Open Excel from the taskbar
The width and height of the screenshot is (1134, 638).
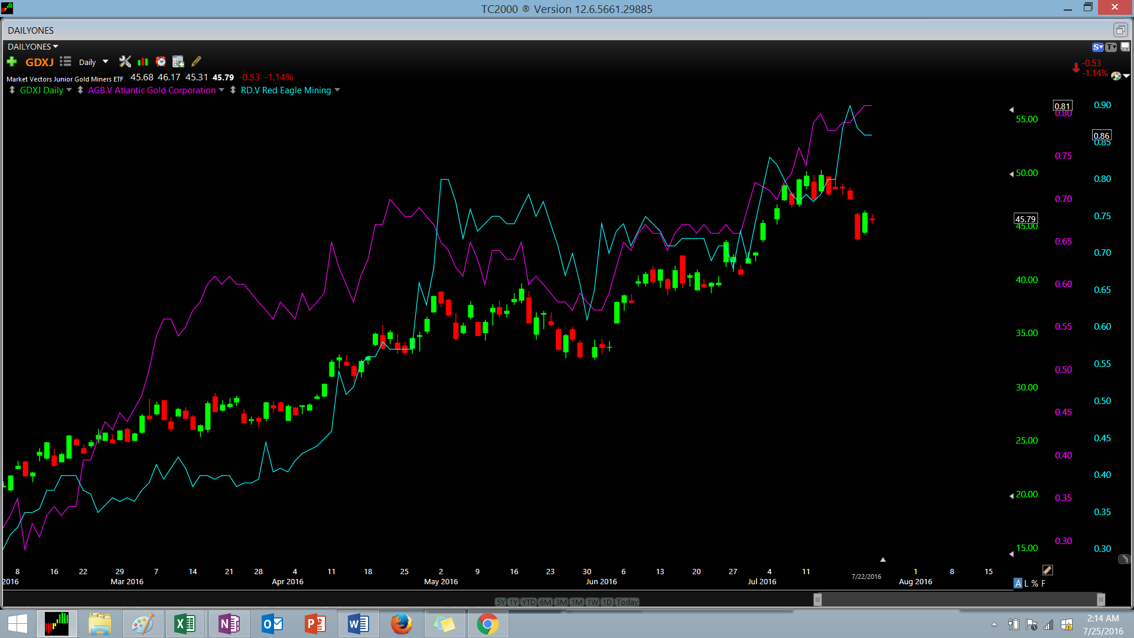pos(185,624)
